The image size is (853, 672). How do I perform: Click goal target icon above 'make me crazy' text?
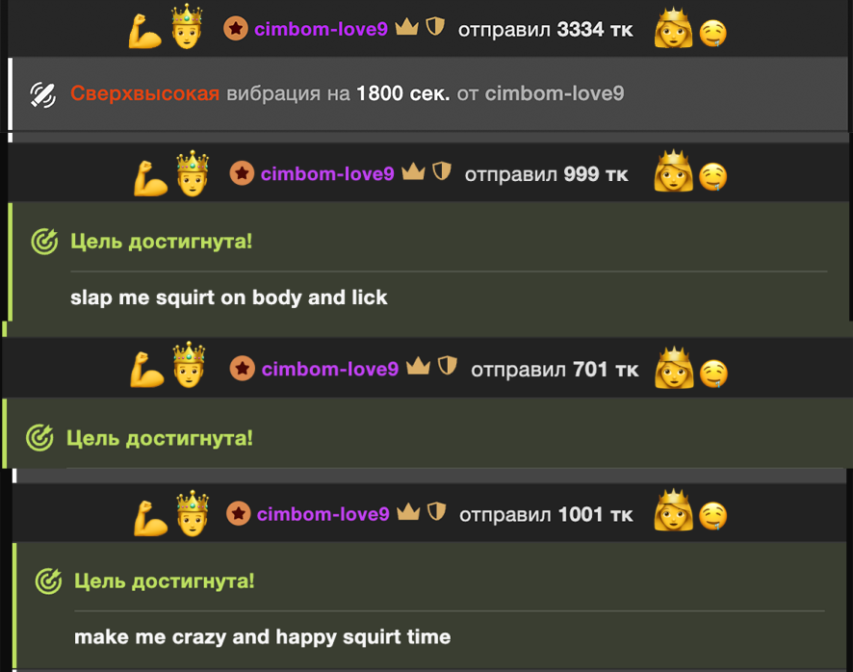tap(48, 581)
